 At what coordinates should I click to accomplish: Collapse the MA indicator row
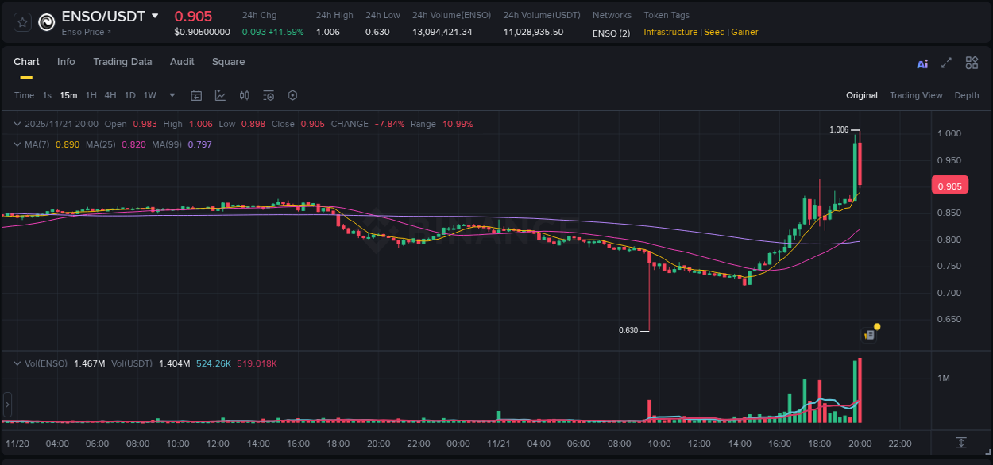coord(16,144)
